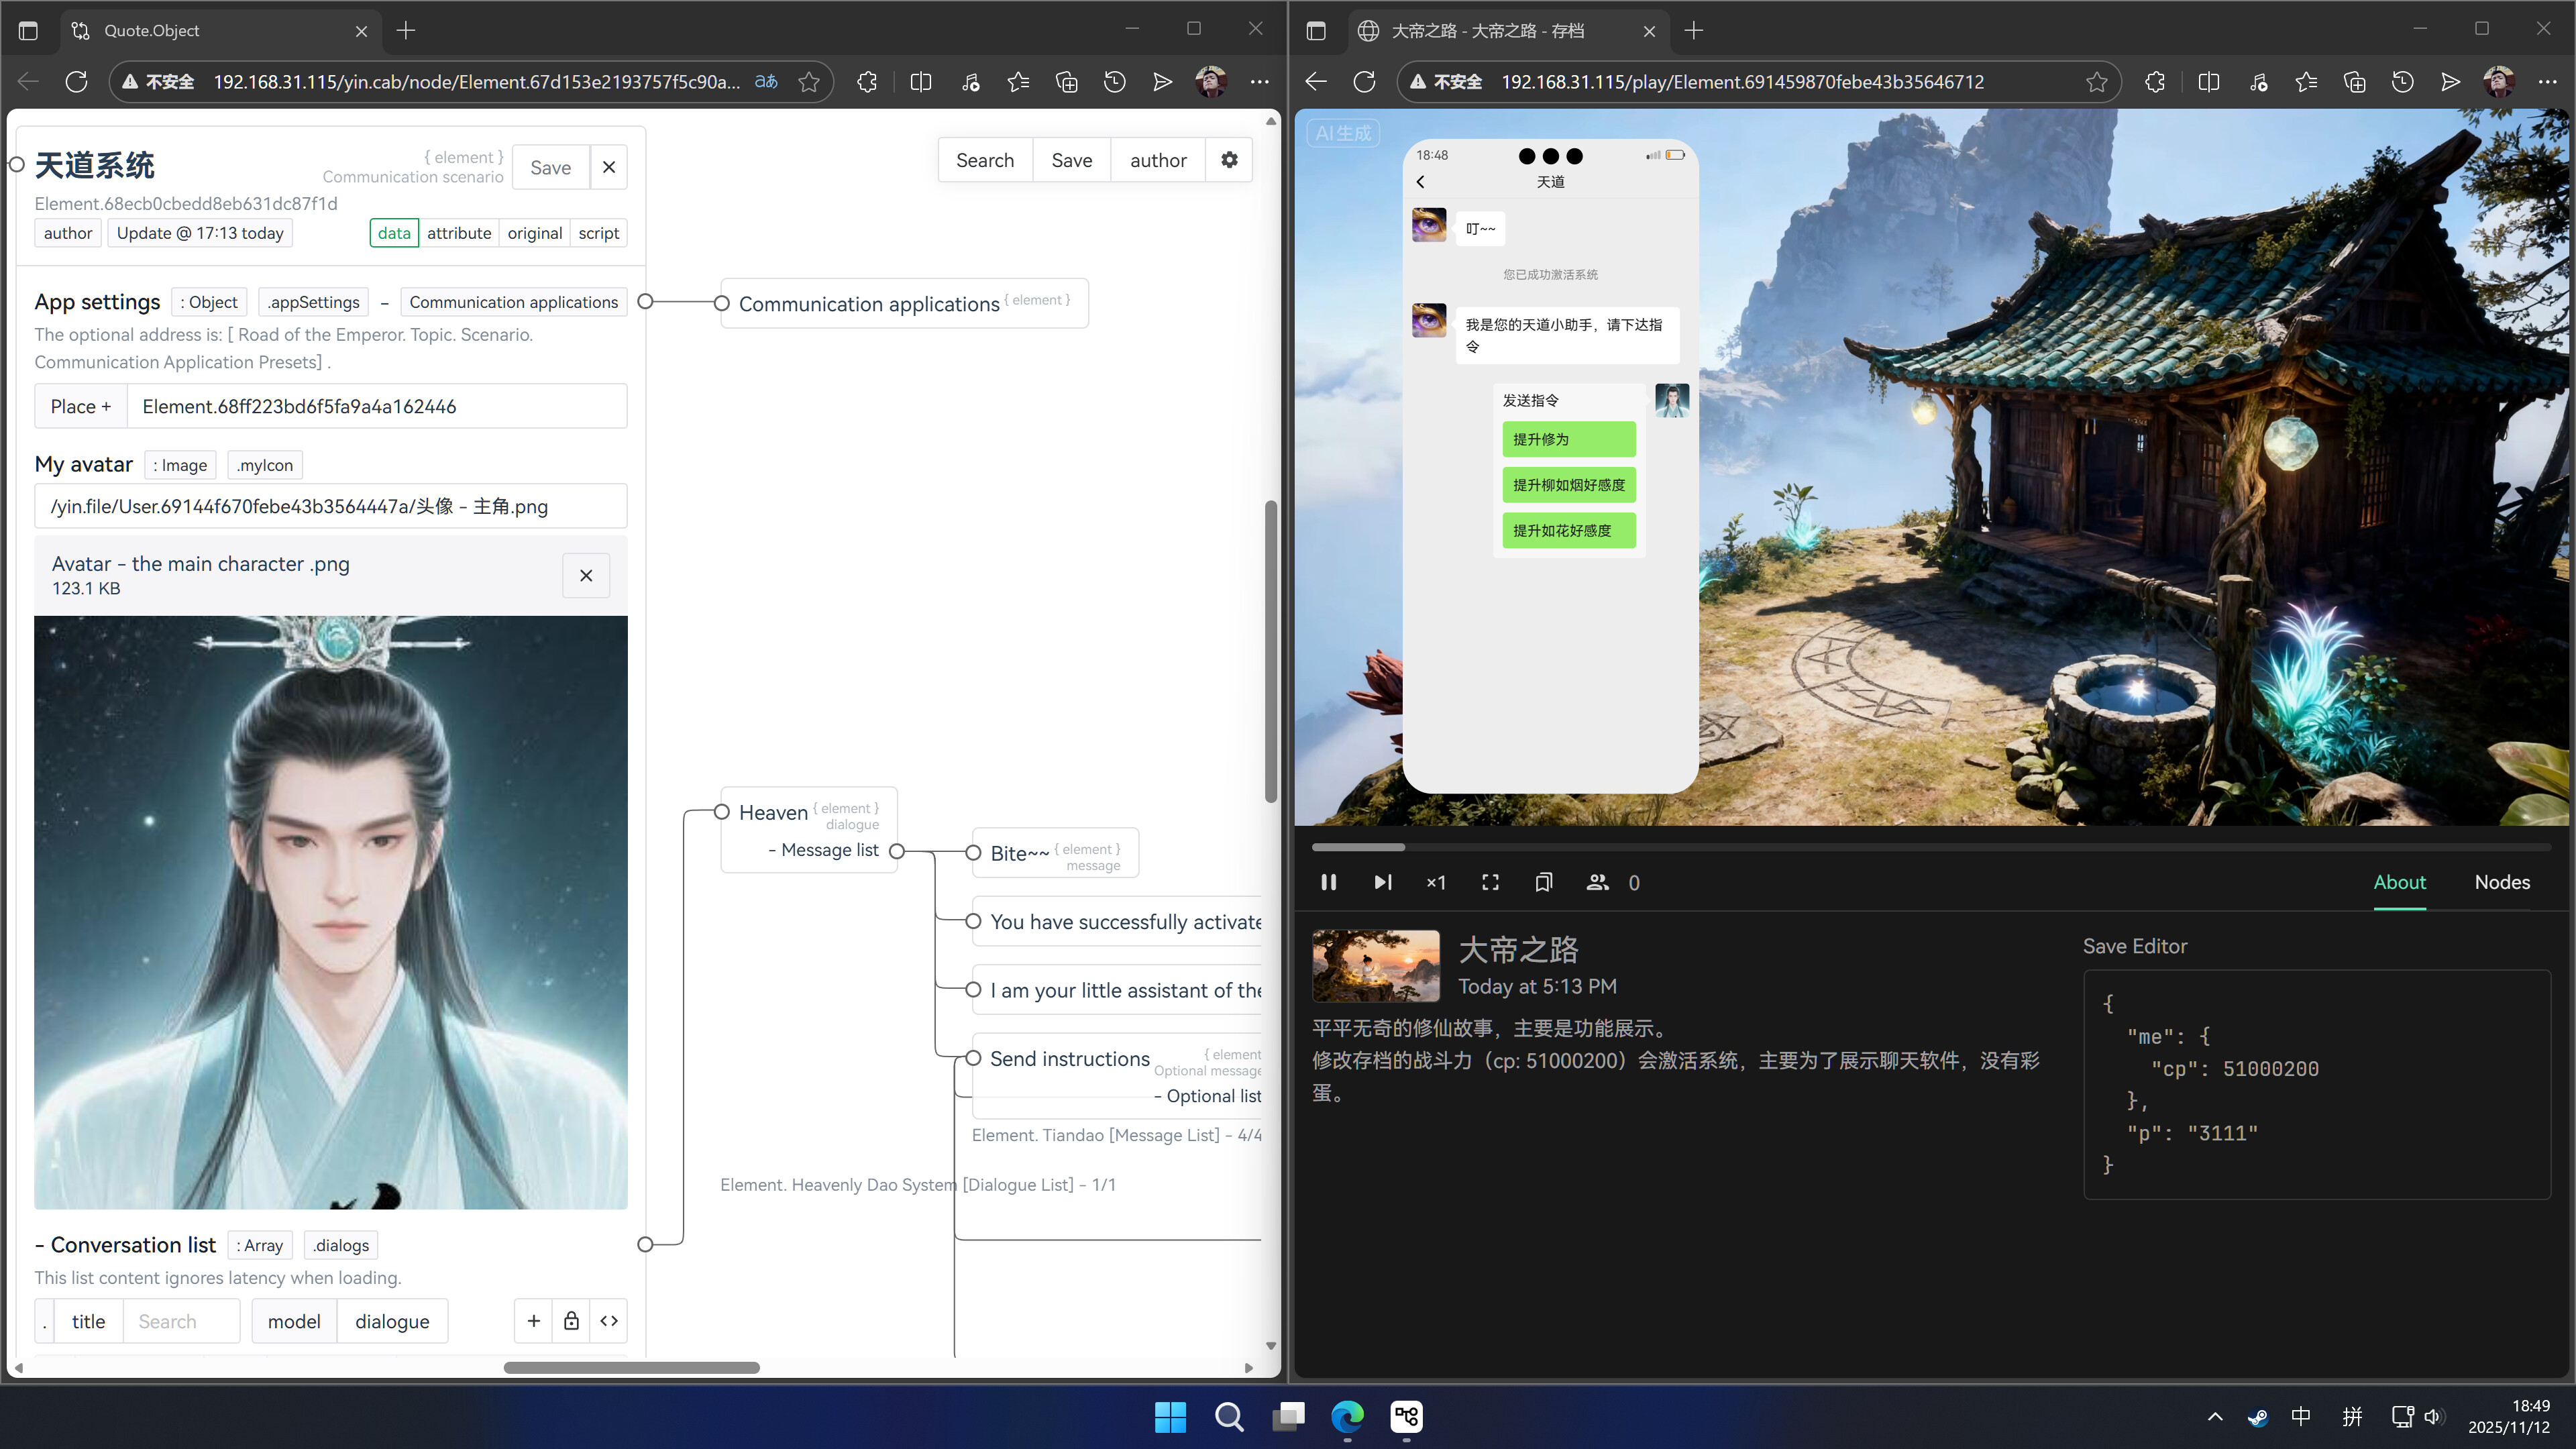
Task: Open the bookmark icon in the player toolbar
Action: click(x=1544, y=883)
